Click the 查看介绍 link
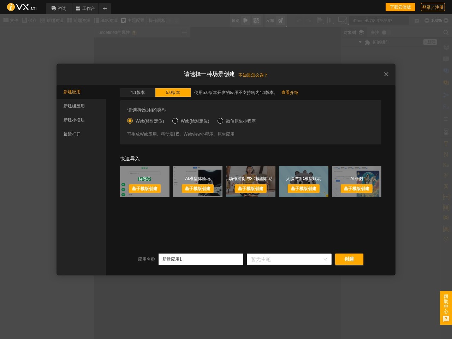The image size is (452, 339). (290, 93)
